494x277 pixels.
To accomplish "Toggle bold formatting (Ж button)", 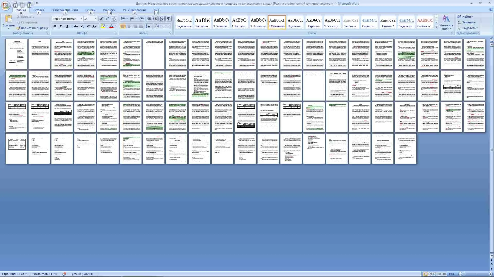I will [55, 26].
